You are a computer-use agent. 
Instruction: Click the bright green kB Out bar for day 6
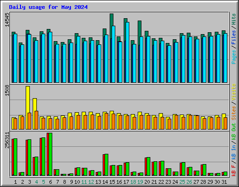coord(50,154)
